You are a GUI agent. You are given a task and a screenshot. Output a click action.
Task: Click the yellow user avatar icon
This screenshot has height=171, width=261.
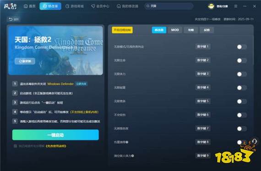coord(211,6)
